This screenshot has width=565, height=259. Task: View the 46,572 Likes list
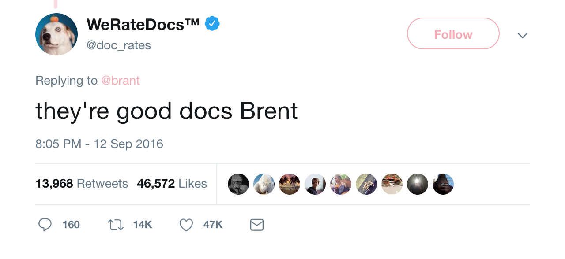[x=172, y=184]
